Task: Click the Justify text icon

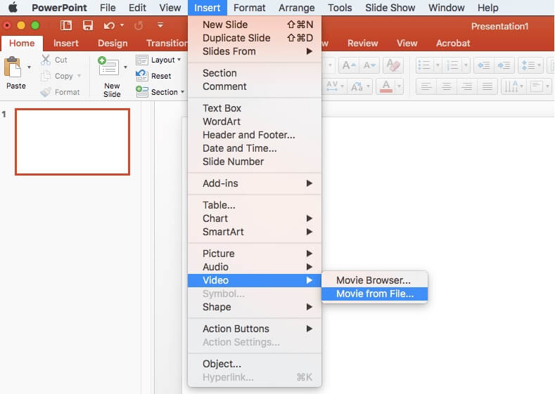Action: tap(487, 86)
